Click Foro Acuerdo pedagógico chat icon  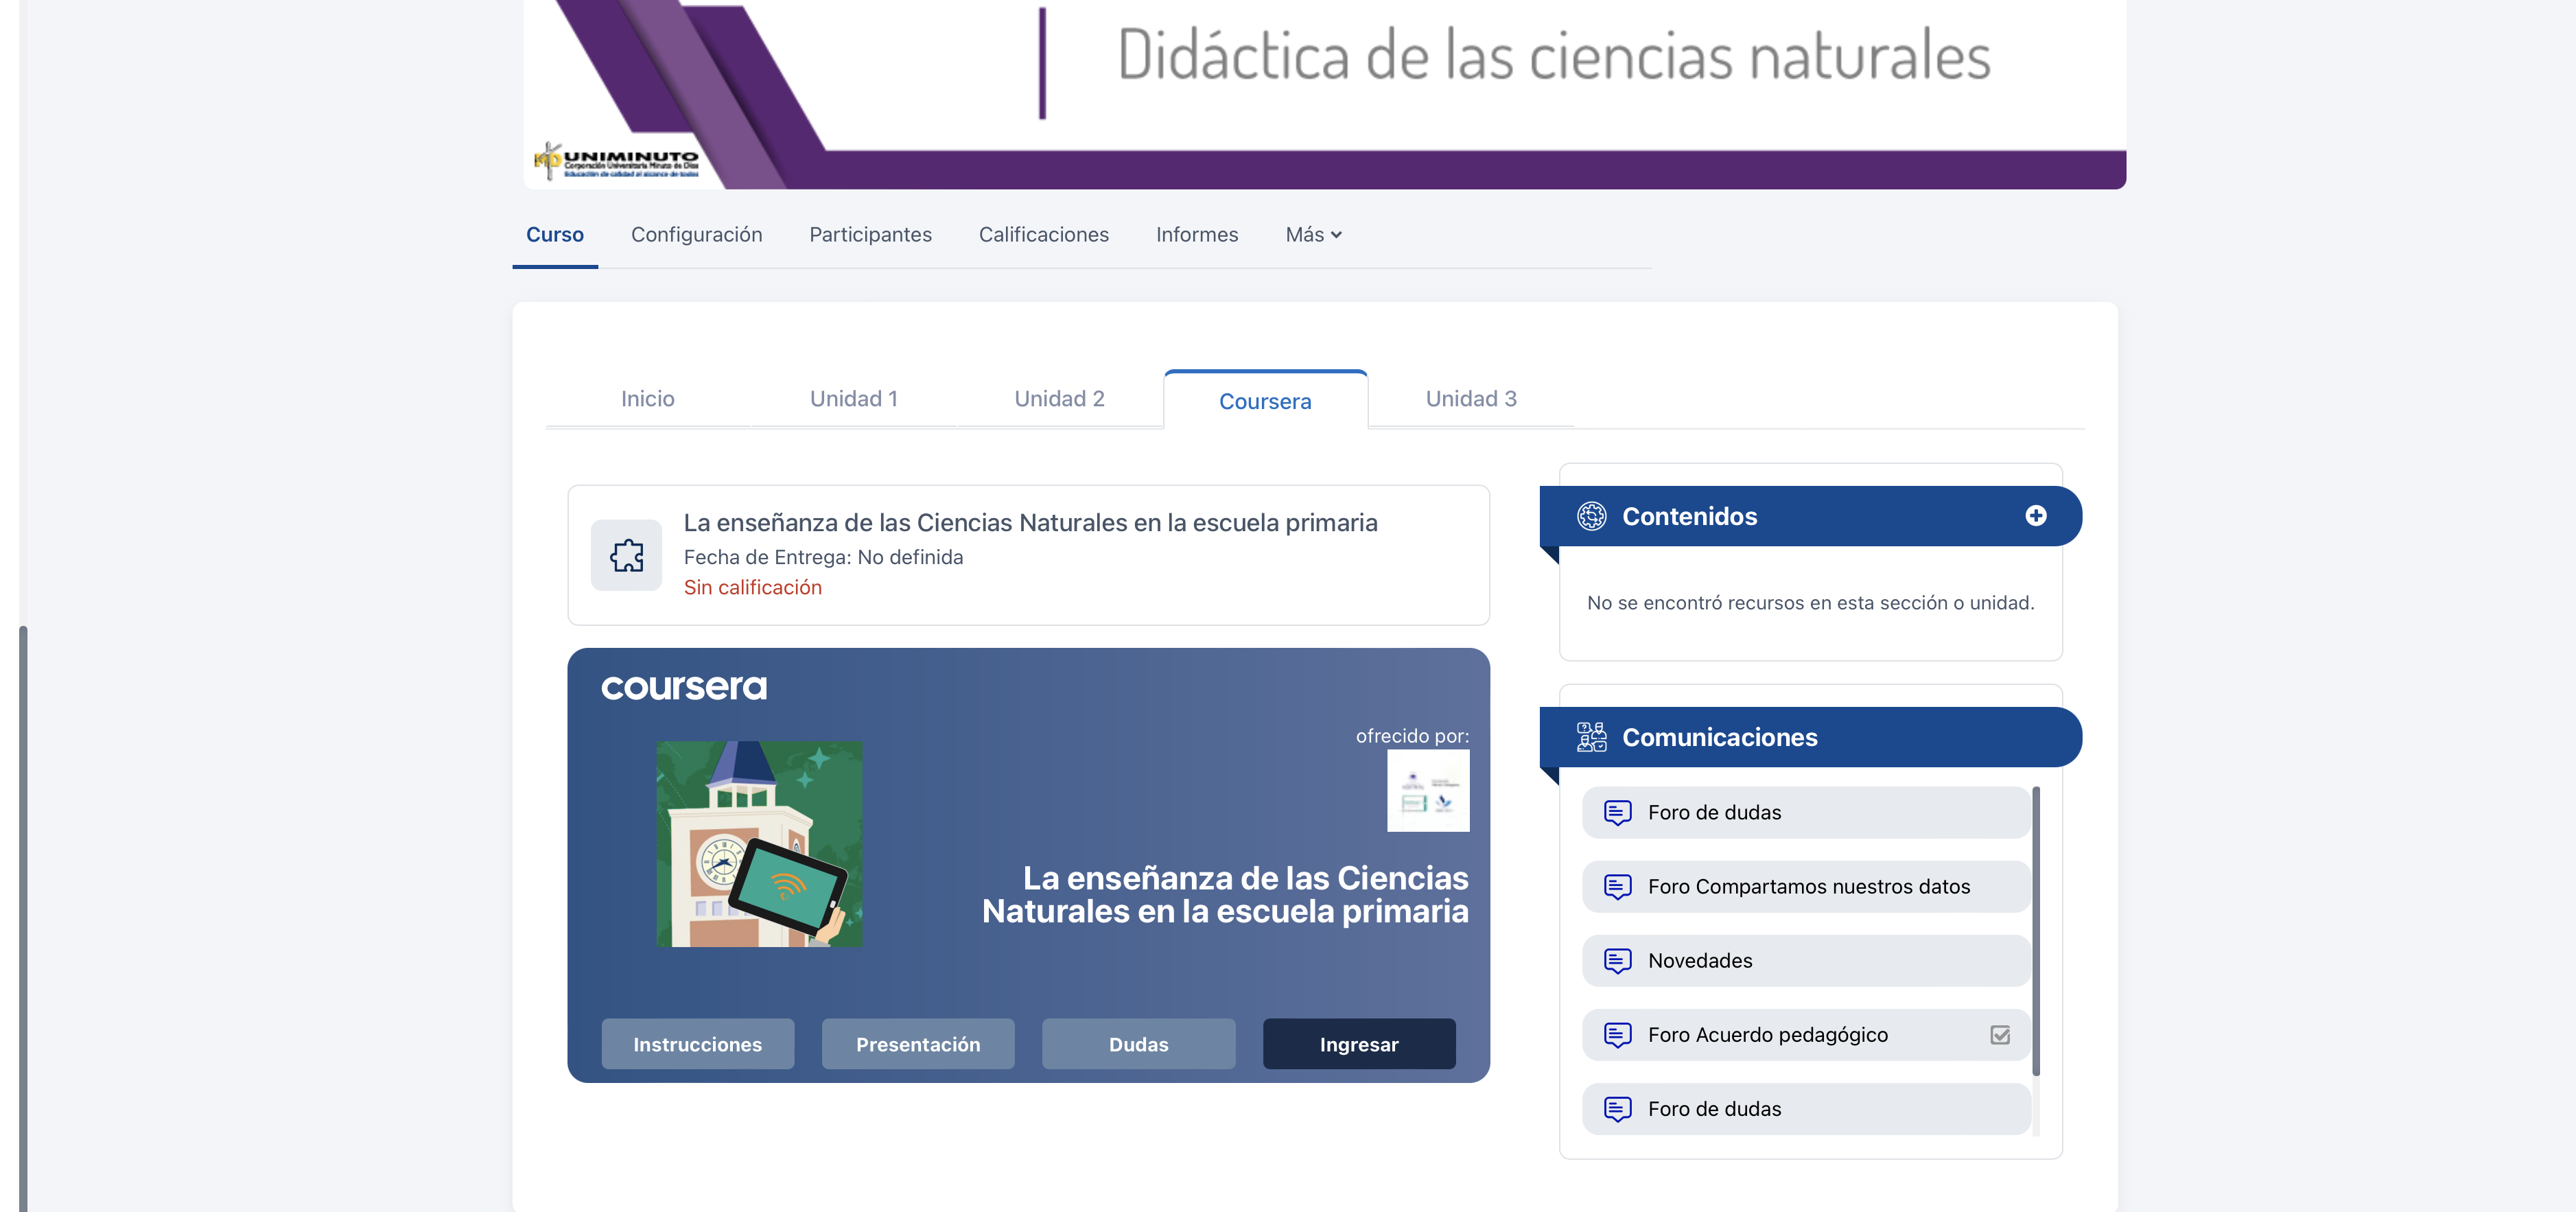point(1617,1034)
